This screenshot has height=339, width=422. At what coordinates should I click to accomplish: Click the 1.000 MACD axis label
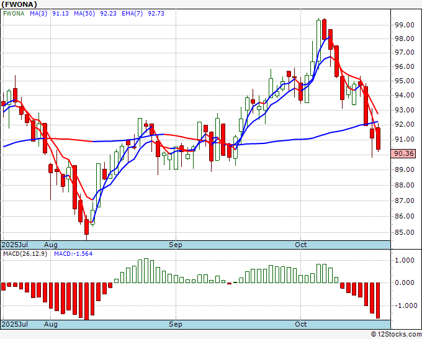click(404, 260)
